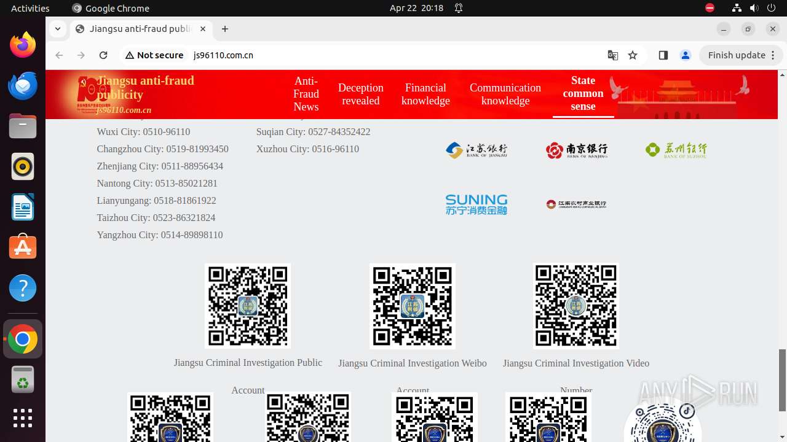Click the page vertical scrollbar thumb

(782, 380)
